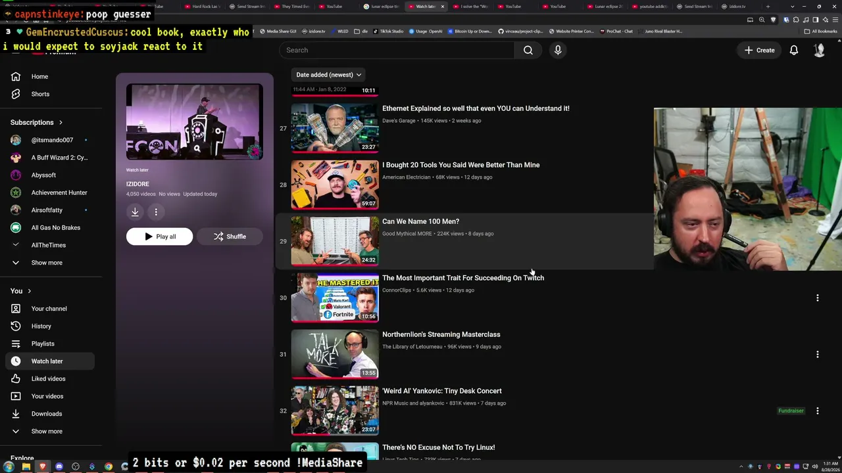
Task: Open the 'Can We Name 100 Men?' thumbnail
Action: [x=335, y=241]
